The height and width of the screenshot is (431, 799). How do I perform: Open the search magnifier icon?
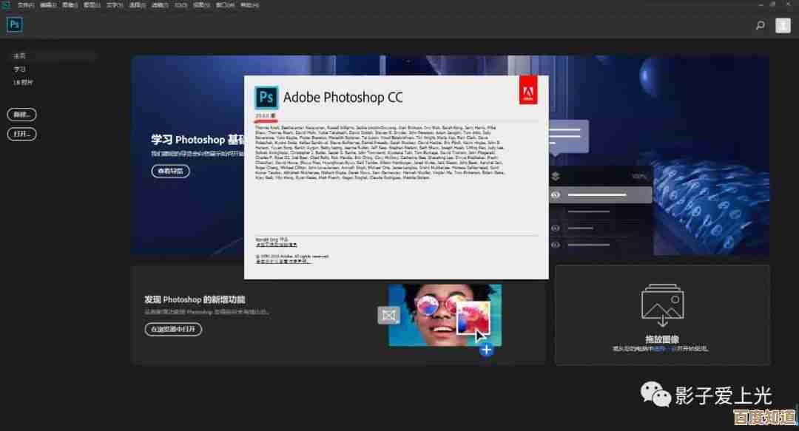click(760, 25)
